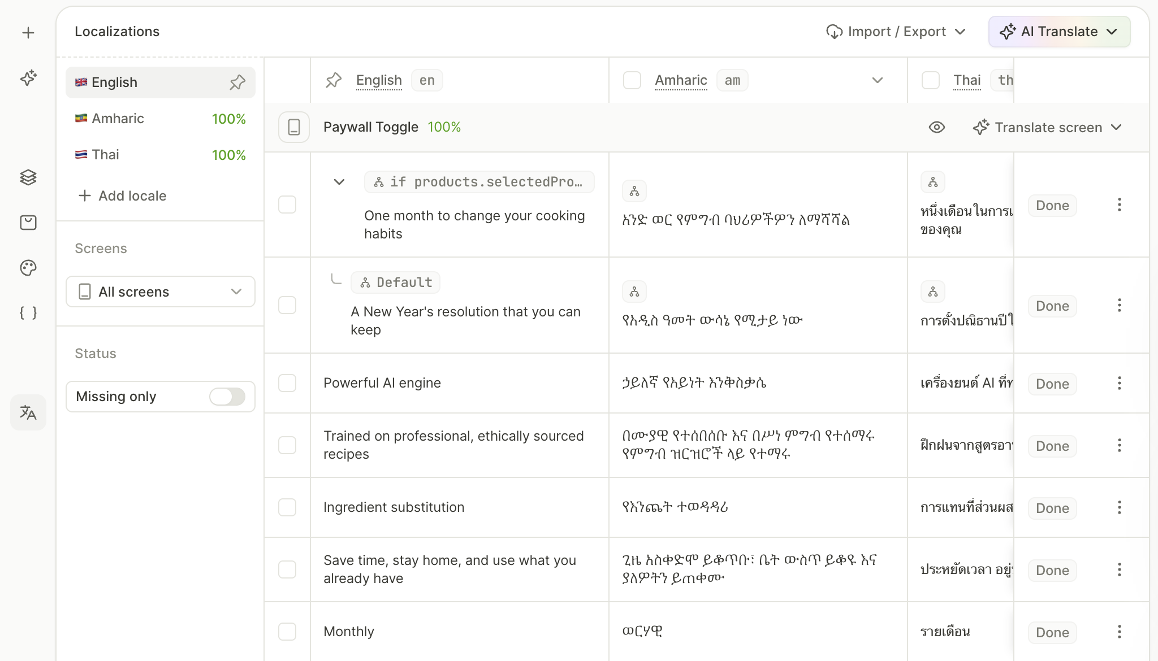Tick the checkbox for Monthly row
1158x661 pixels.
(x=287, y=632)
